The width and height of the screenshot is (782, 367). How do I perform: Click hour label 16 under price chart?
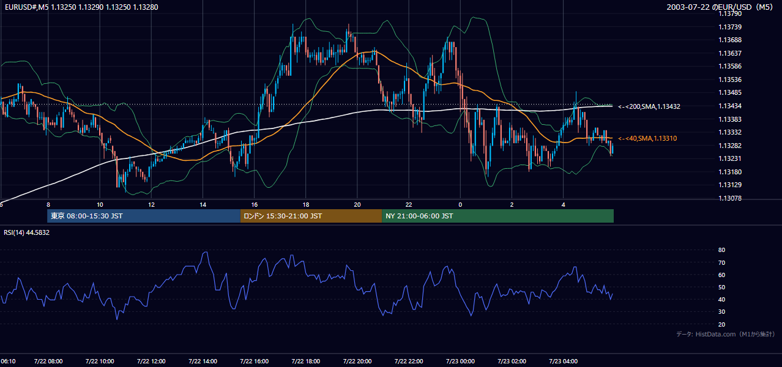[254, 204]
